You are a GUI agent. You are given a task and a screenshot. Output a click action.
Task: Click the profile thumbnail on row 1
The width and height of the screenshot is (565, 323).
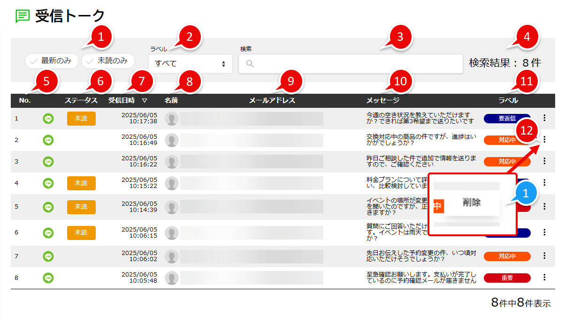tap(172, 119)
